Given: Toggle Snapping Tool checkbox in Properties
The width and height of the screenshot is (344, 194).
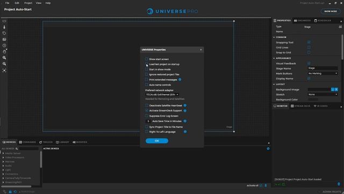Looking at the screenshot, I should pos(309,43).
